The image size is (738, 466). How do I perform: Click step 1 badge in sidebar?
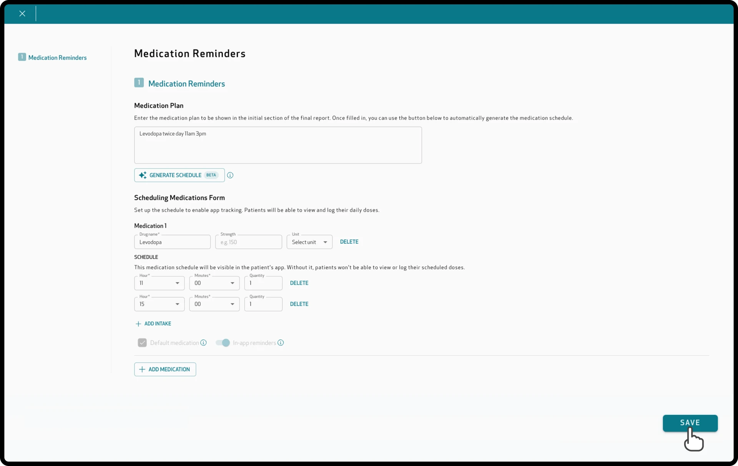pyautogui.click(x=22, y=57)
